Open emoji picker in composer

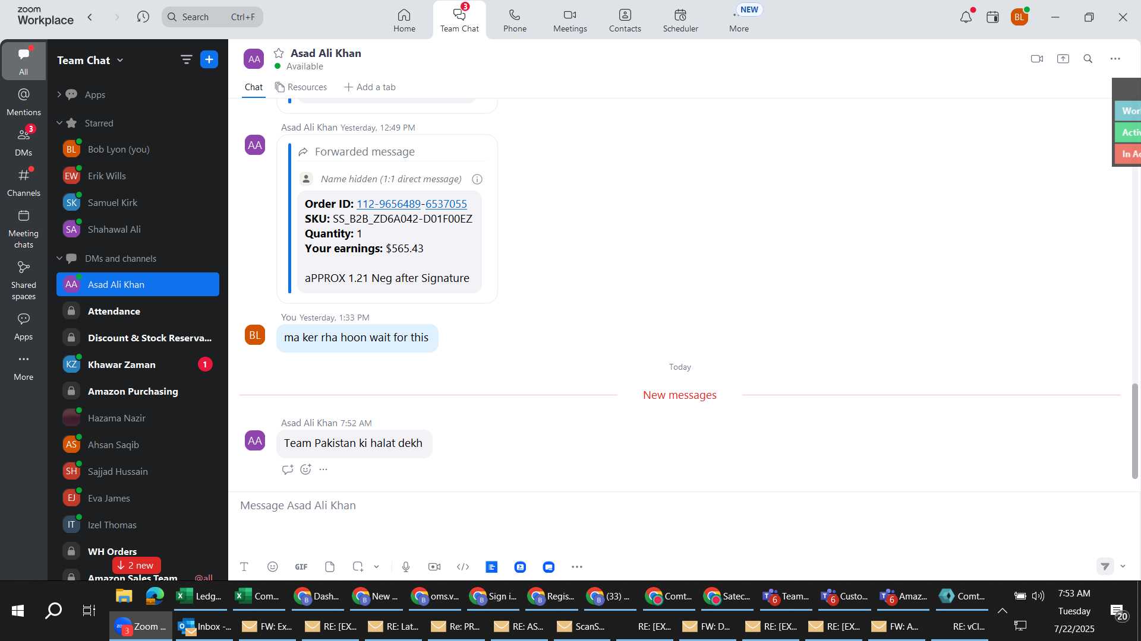[273, 567]
